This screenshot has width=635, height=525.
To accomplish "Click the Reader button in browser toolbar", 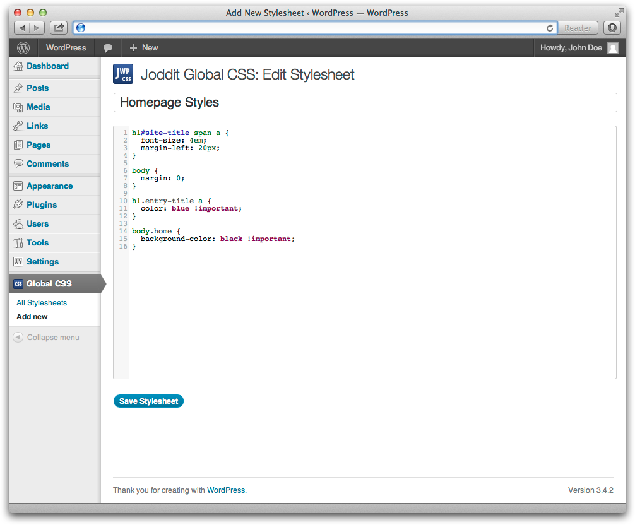I will point(578,28).
